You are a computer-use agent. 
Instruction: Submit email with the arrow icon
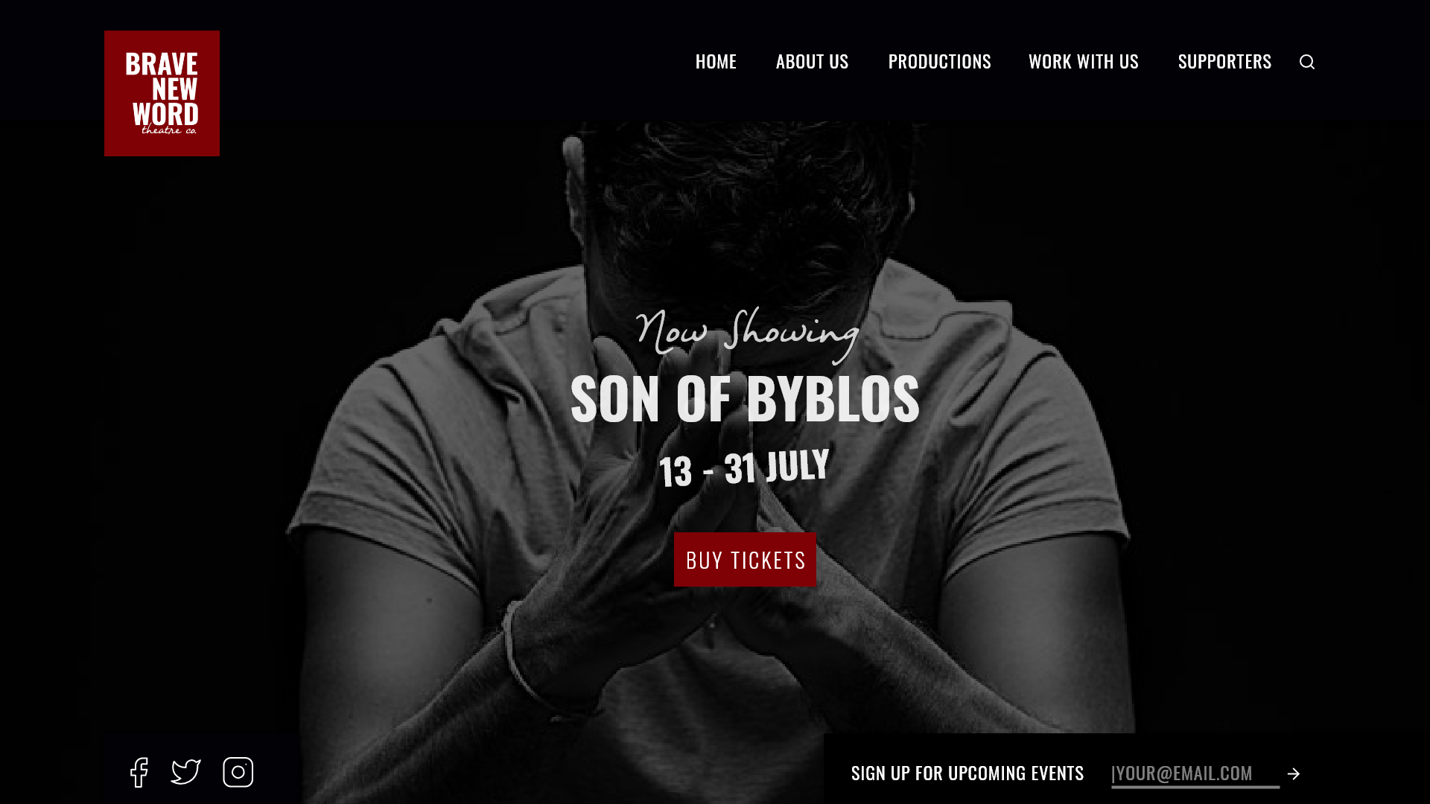(x=1294, y=774)
